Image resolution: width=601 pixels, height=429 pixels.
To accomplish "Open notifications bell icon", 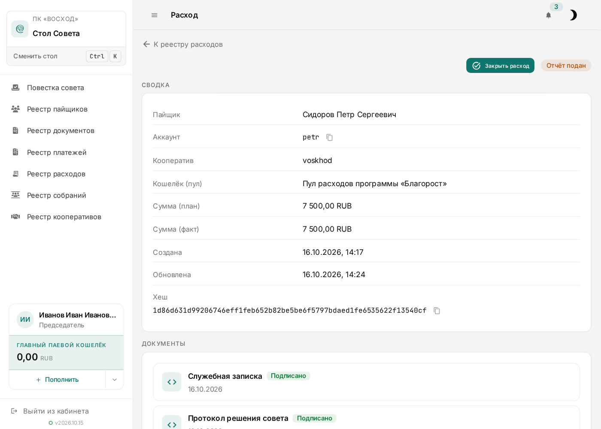I will point(548,15).
